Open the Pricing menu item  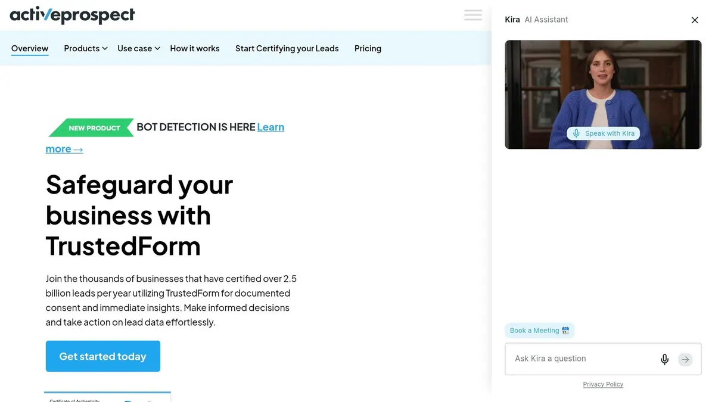click(368, 48)
